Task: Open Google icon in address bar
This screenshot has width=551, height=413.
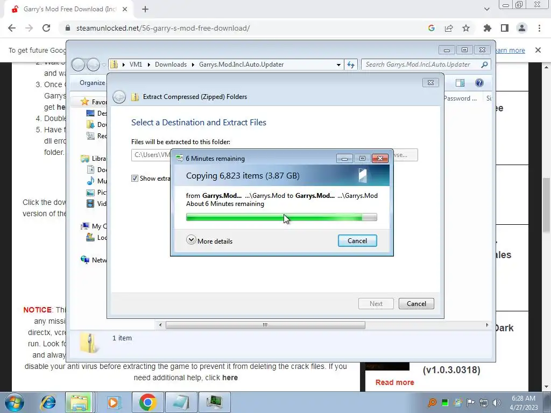Action: pyautogui.click(x=432, y=28)
